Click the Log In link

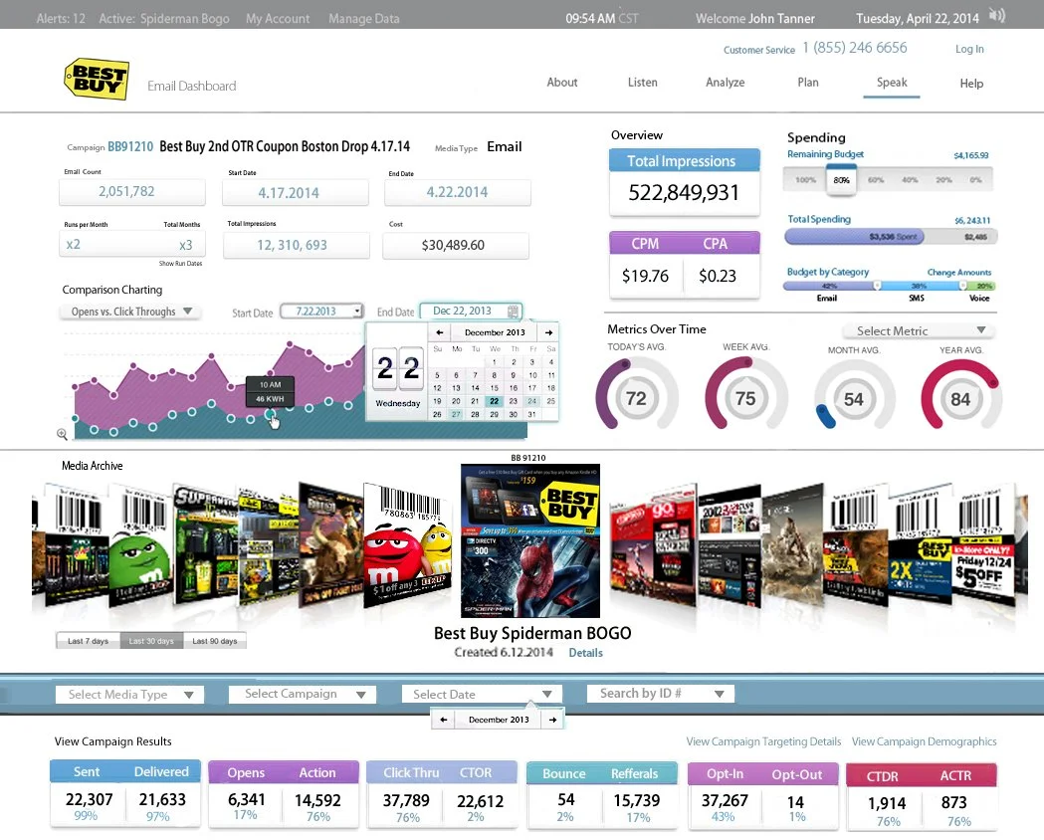tap(969, 49)
